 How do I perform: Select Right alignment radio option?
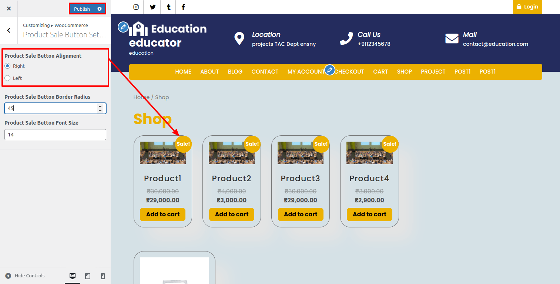[7, 66]
